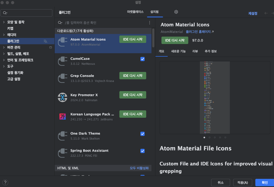Restart IDE from Korean Language Pack row
Screen dimensions: 274x187
click(133, 114)
